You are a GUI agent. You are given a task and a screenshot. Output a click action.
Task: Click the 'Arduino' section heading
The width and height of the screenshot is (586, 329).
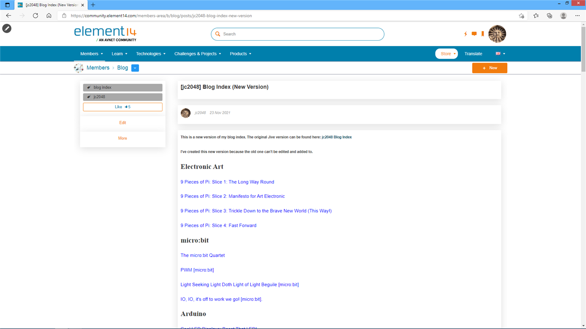click(193, 314)
